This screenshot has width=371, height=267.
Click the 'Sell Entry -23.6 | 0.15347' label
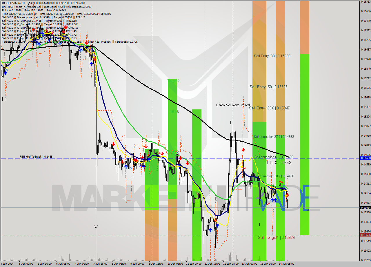pos(269,108)
